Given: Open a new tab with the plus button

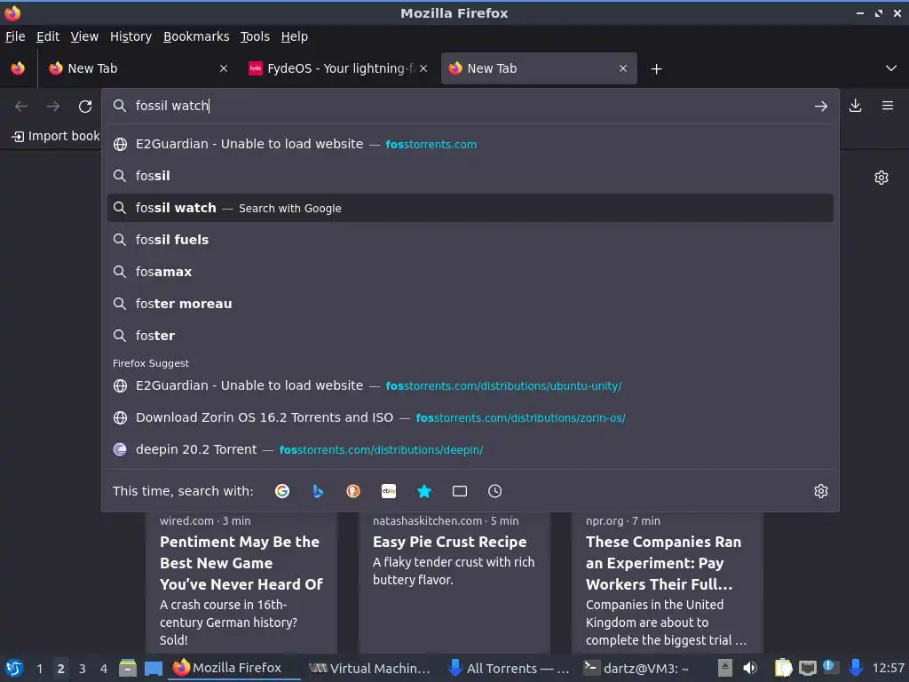Looking at the screenshot, I should [656, 69].
